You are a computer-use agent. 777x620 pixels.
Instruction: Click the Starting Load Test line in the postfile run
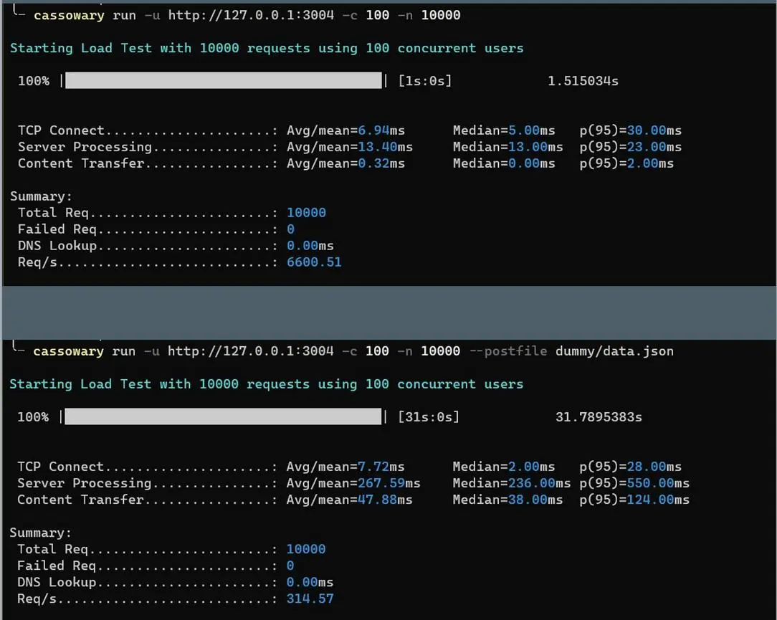[266, 384]
